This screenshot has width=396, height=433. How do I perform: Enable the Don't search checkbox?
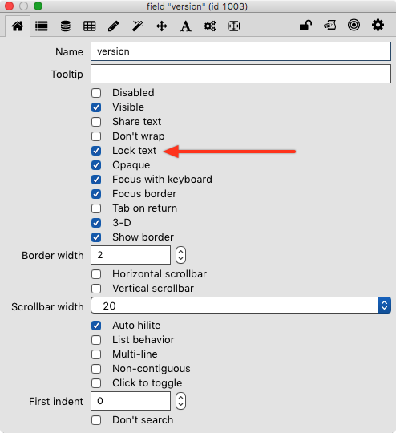click(x=96, y=420)
